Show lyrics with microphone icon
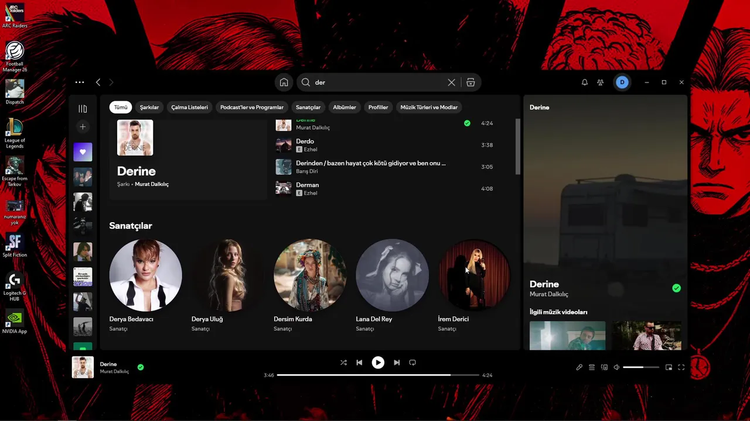Screen dimensions: 750x421 tap(579, 367)
